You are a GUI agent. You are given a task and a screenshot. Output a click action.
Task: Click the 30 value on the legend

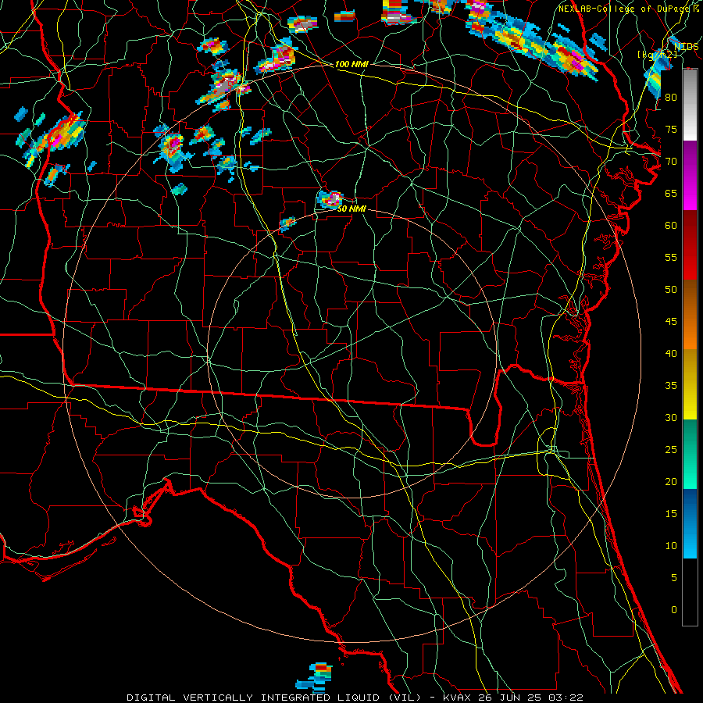coord(671,418)
